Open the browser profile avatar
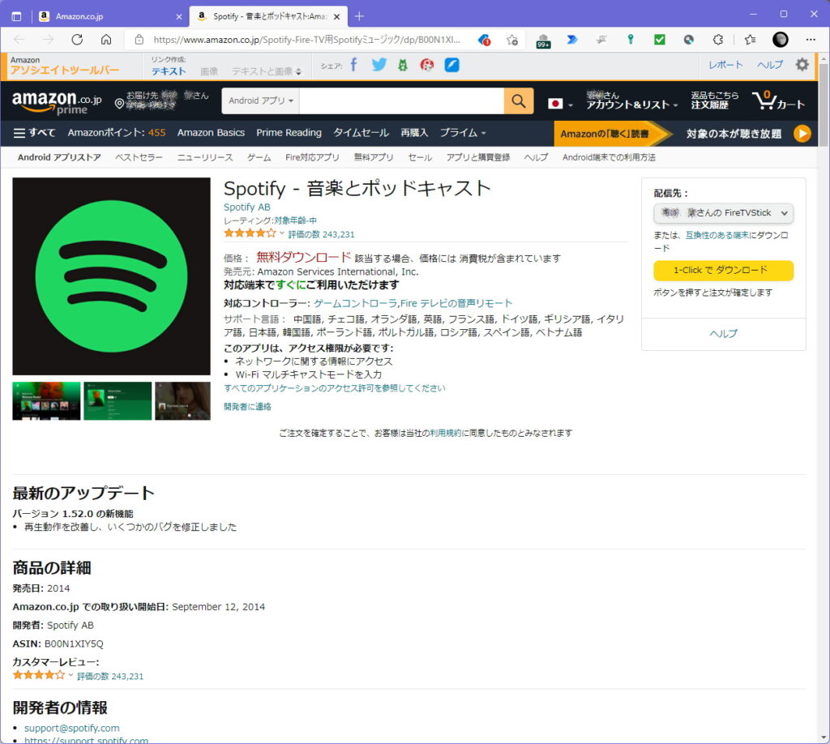Screen dimensions: 830x744 tap(781, 40)
